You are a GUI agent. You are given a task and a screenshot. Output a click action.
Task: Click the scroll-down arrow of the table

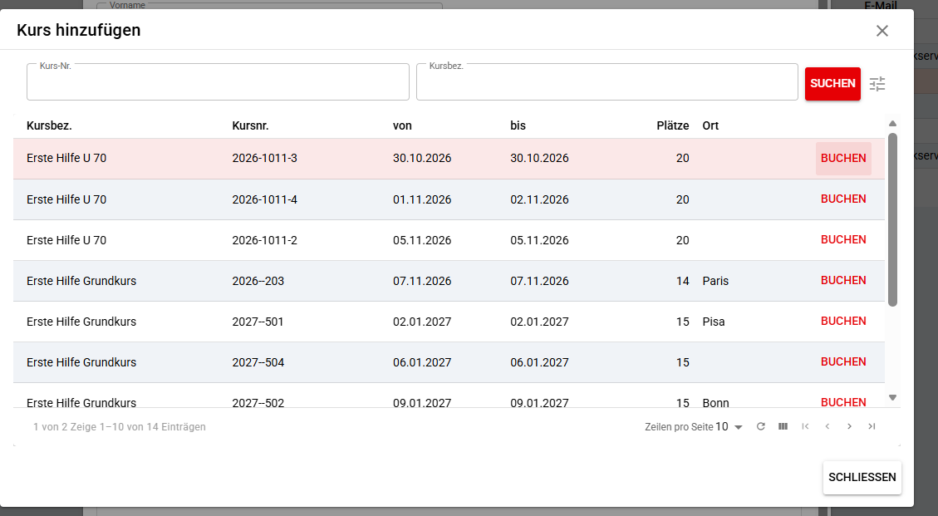tap(892, 397)
